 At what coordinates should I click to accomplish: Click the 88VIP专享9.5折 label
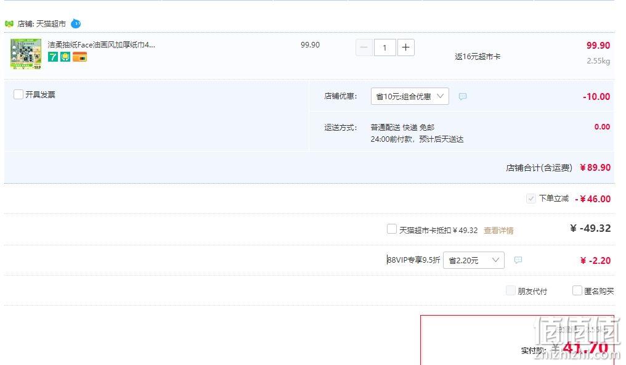[413, 260]
